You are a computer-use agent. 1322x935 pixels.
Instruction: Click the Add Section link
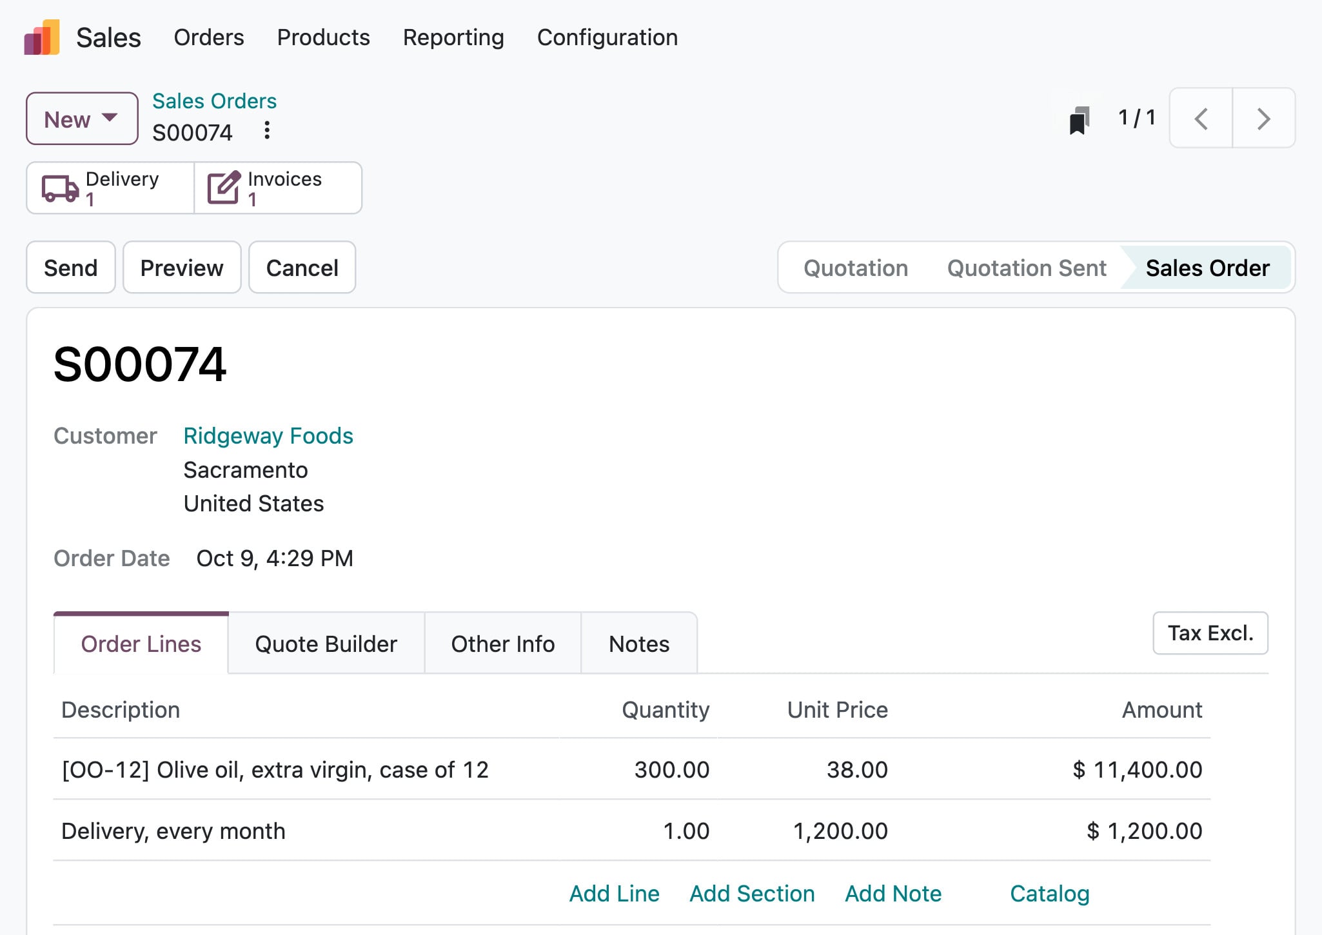pos(752,894)
